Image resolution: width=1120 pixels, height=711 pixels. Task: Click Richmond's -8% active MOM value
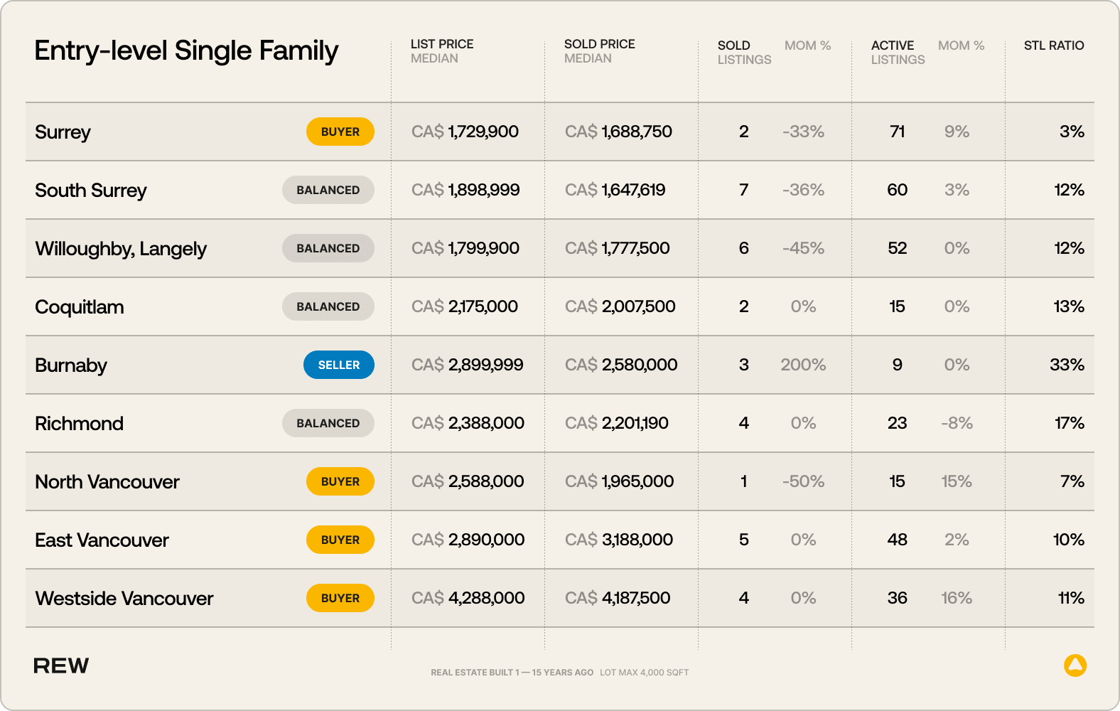957,423
